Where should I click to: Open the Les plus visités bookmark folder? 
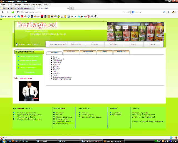tap(7, 16)
